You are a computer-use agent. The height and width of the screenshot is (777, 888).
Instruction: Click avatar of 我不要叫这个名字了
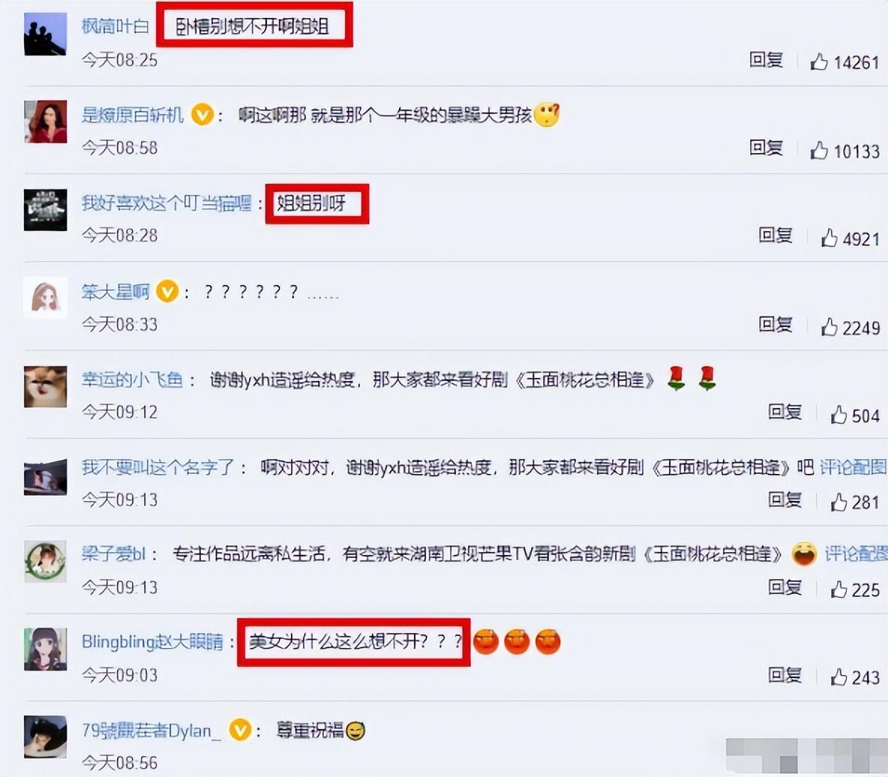point(45,478)
